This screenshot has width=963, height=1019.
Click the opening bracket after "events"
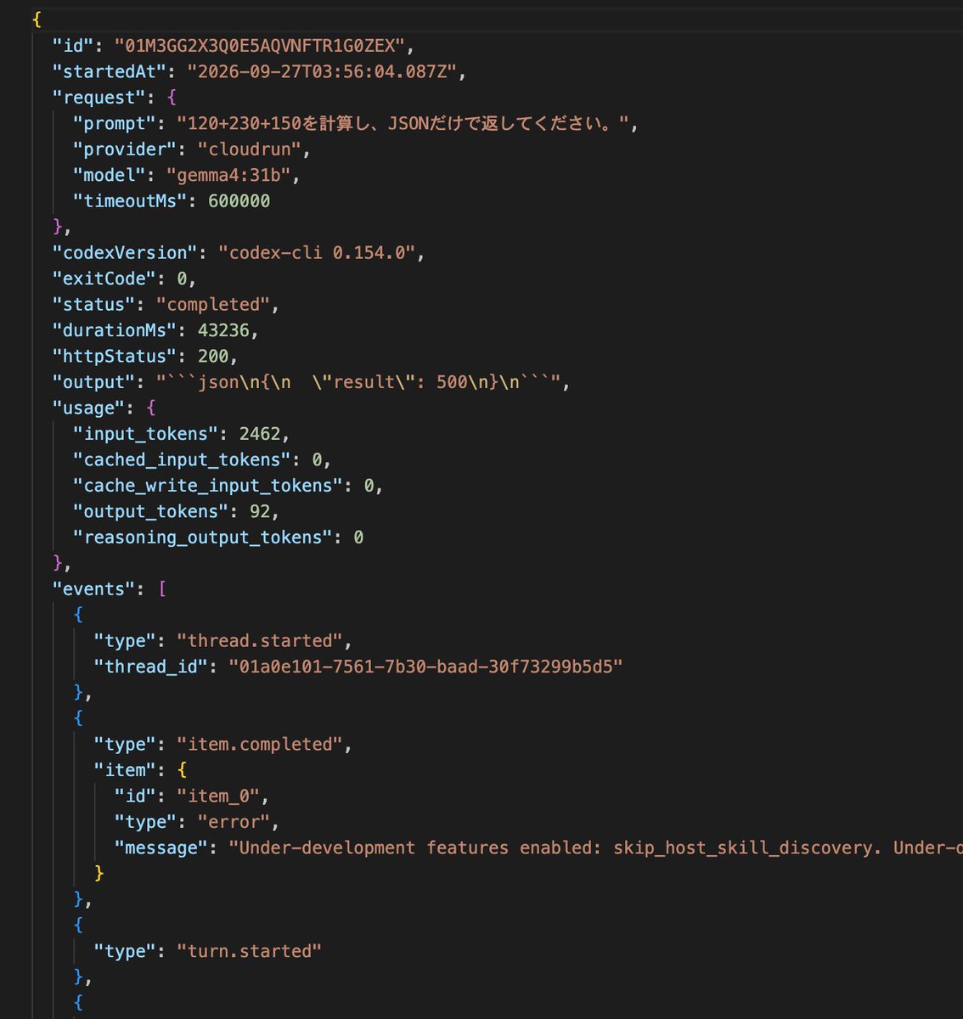pos(161,588)
